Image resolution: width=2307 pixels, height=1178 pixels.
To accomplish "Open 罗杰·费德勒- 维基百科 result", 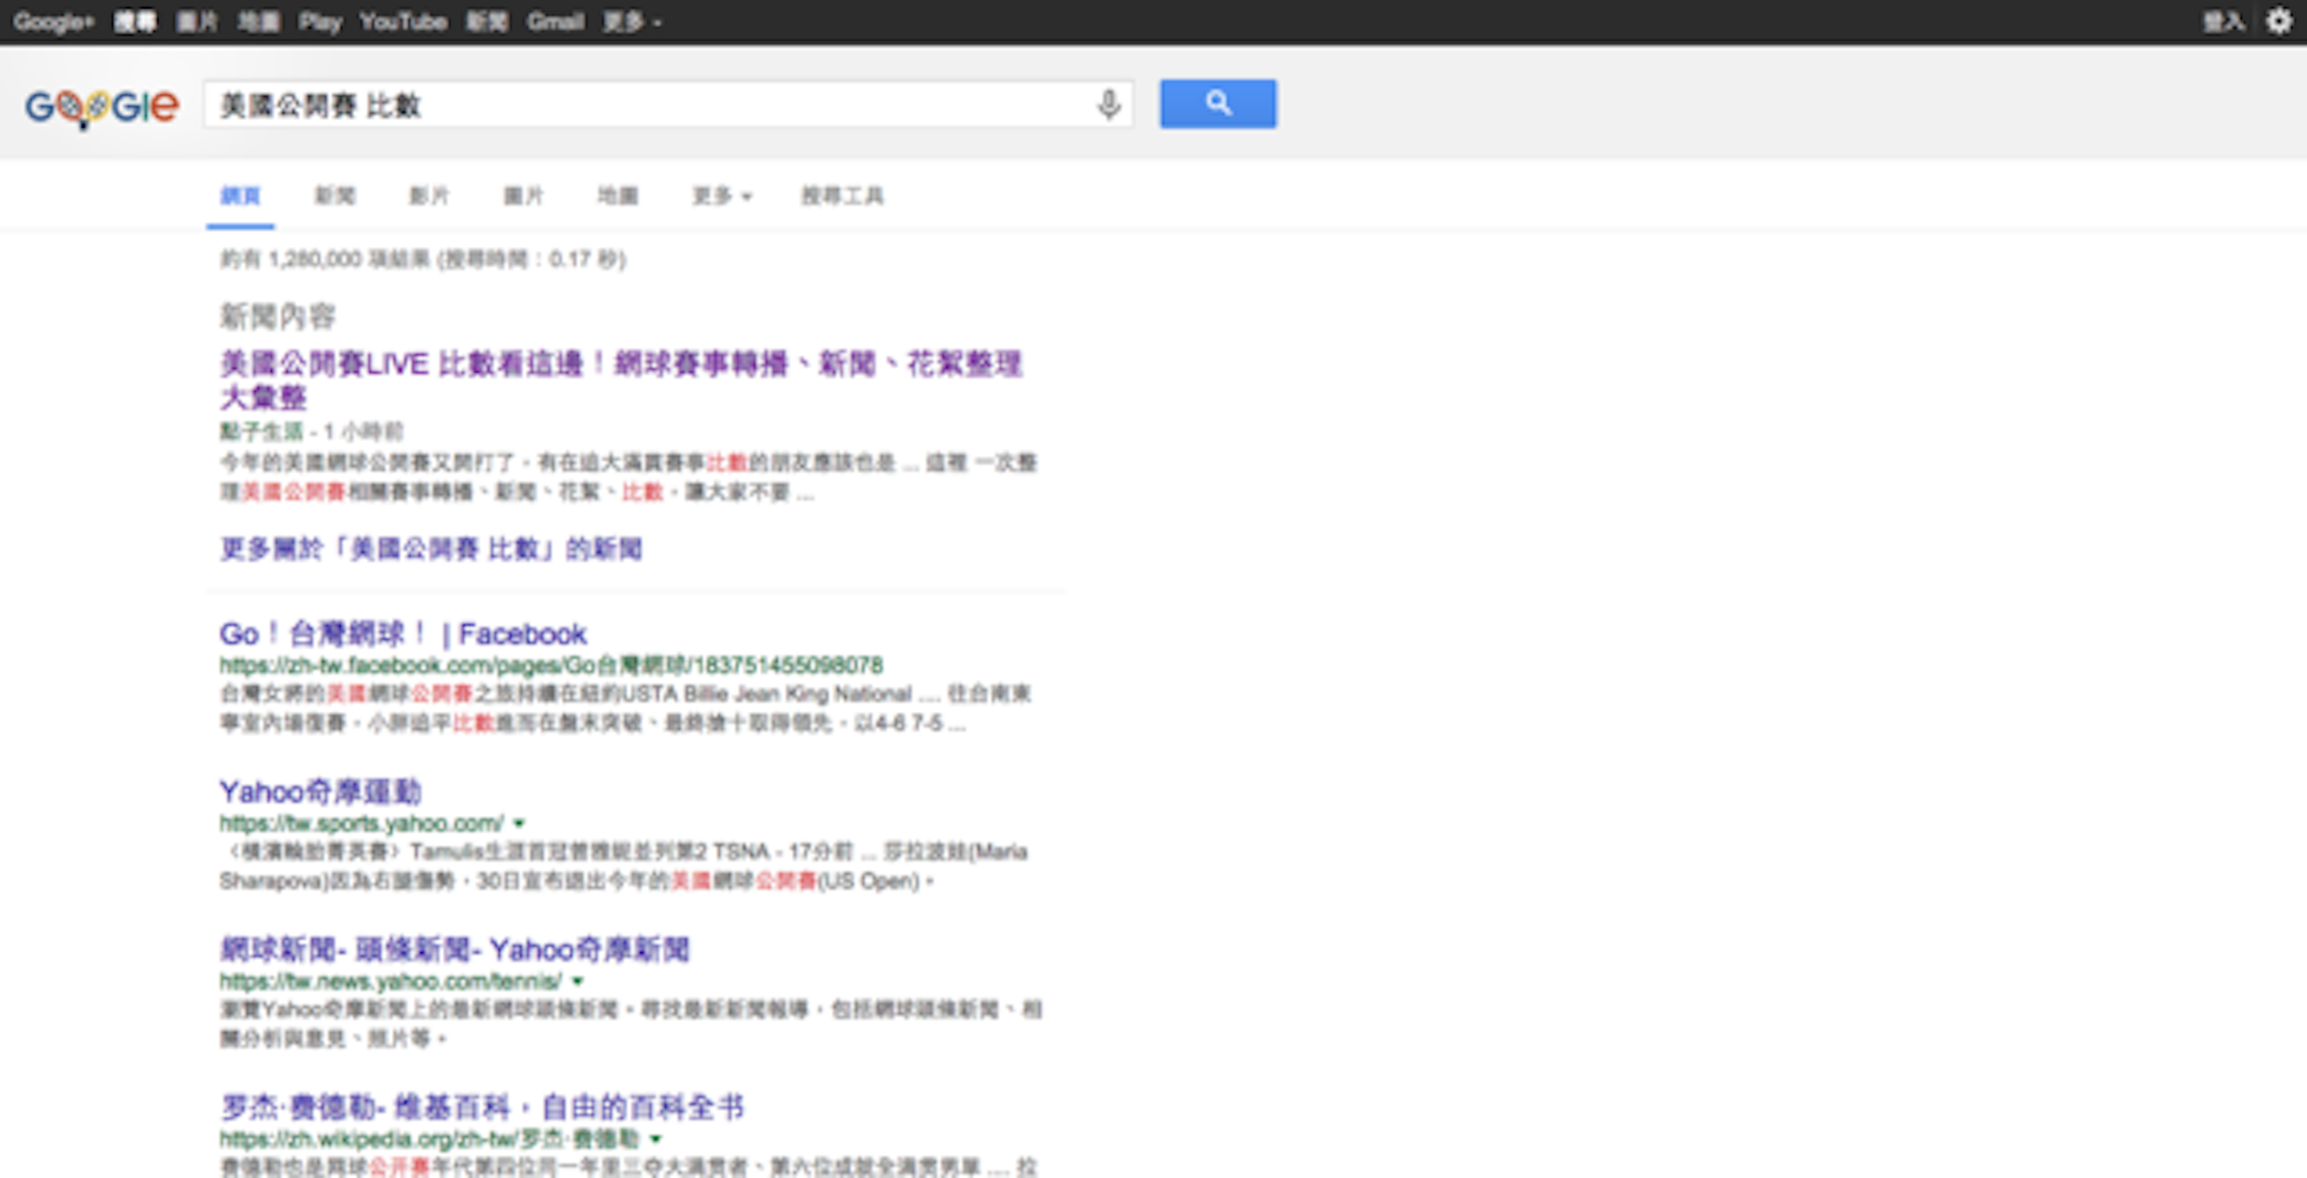I will (482, 1107).
